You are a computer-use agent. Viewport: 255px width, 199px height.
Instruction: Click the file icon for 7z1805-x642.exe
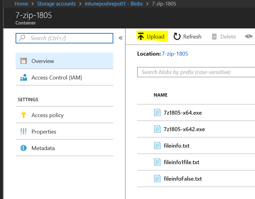(x=157, y=129)
